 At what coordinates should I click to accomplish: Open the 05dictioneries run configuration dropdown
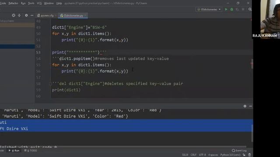(x=209, y=9)
